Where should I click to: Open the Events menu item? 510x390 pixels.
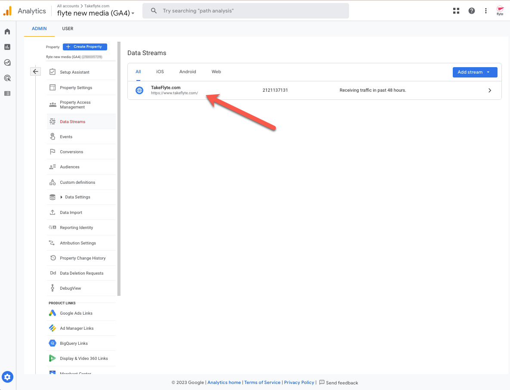pos(81,136)
